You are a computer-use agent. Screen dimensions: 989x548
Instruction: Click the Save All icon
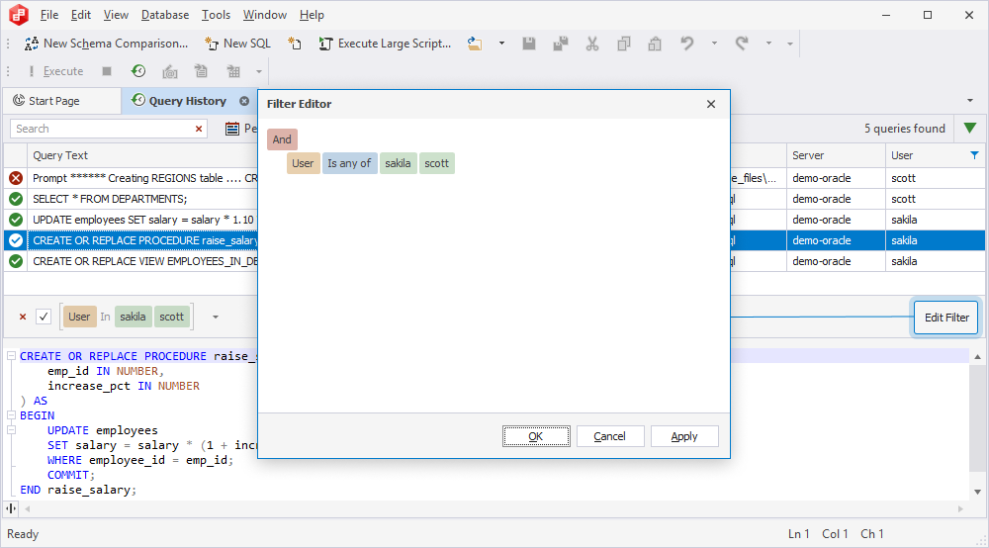(560, 44)
